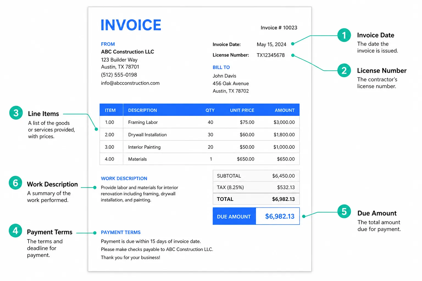Screen dimensions: 422x281
Task: Select the phone number '(512) 555-0198'
Action: click(x=119, y=75)
